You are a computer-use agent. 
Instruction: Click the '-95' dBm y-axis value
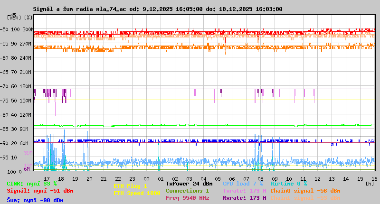[4, 158]
